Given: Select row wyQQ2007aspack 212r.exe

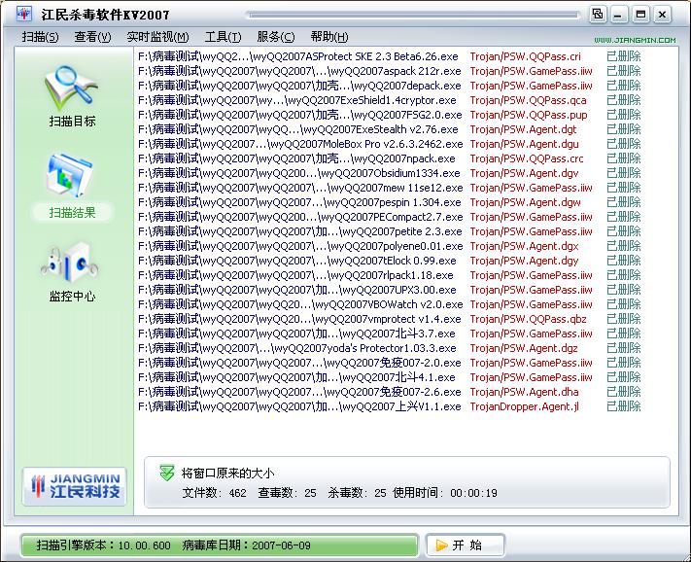Looking at the screenshot, I should (x=390, y=71).
